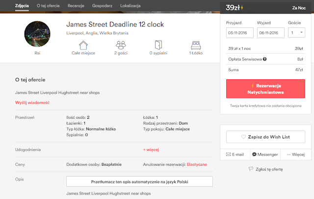
Task: Share listing via Messenger
Action: (264, 154)
